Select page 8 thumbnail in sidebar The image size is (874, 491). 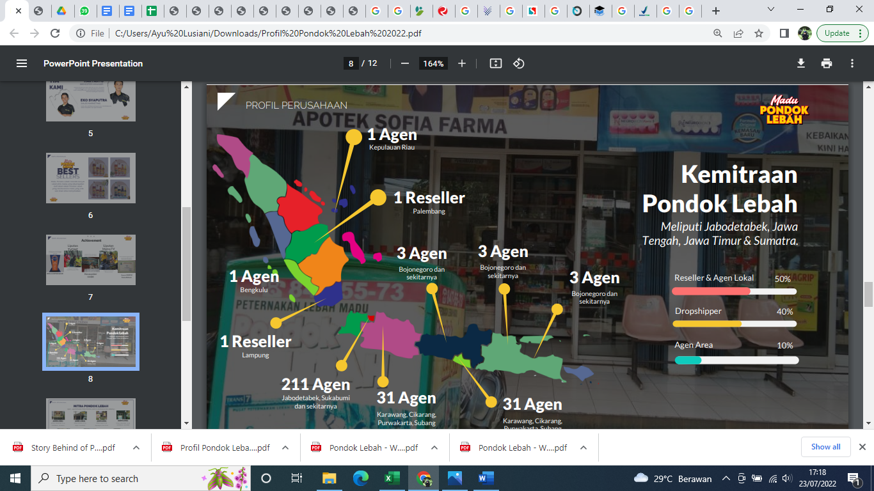91,342
